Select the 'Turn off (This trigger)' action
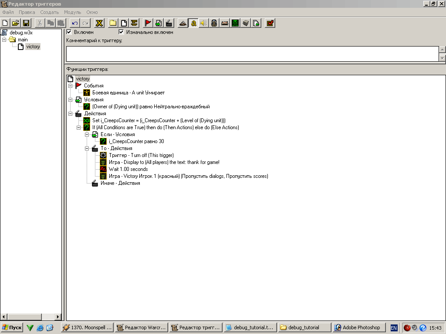Viewport: 446px width, 334px height. coord(141,155)
